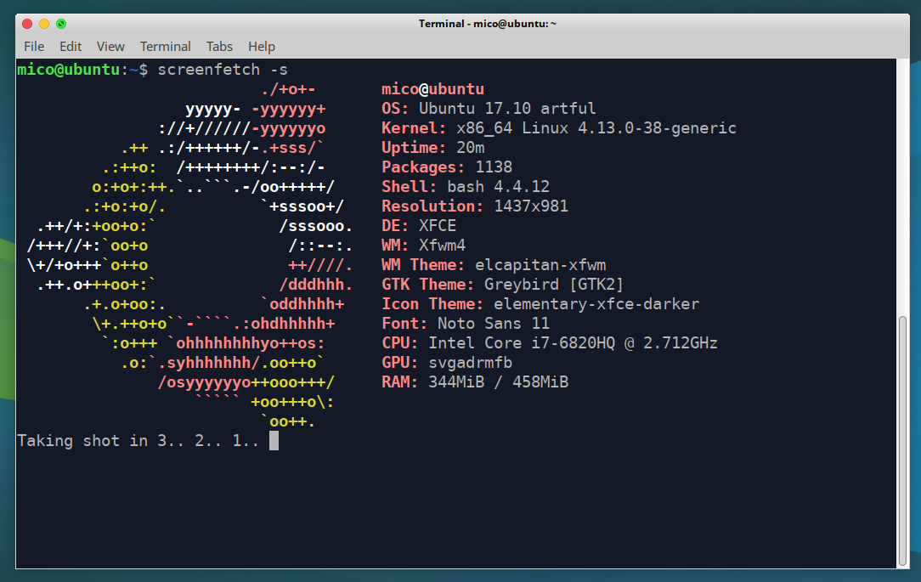Click font value 'Noto Sans 11'
The image size is (921, 582).
494,324
